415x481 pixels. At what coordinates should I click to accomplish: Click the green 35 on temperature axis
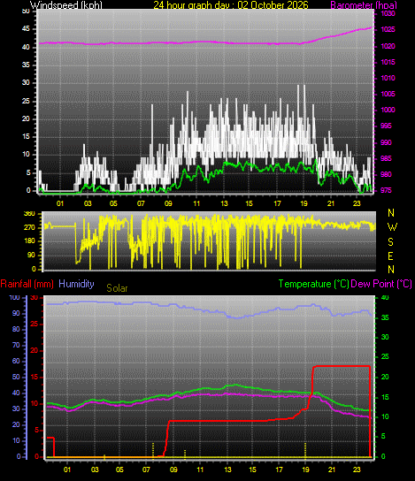pos(385,317)
